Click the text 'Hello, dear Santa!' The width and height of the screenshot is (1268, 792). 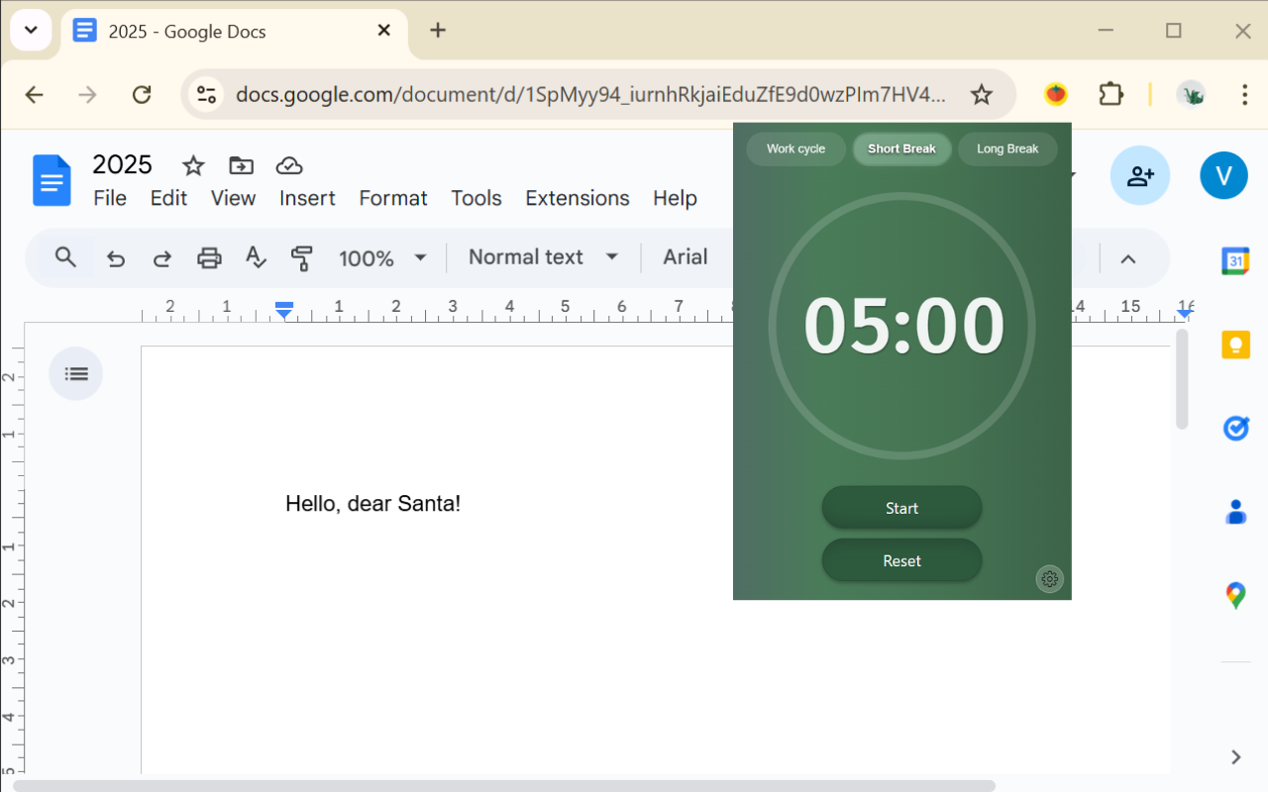click(373, 503)
